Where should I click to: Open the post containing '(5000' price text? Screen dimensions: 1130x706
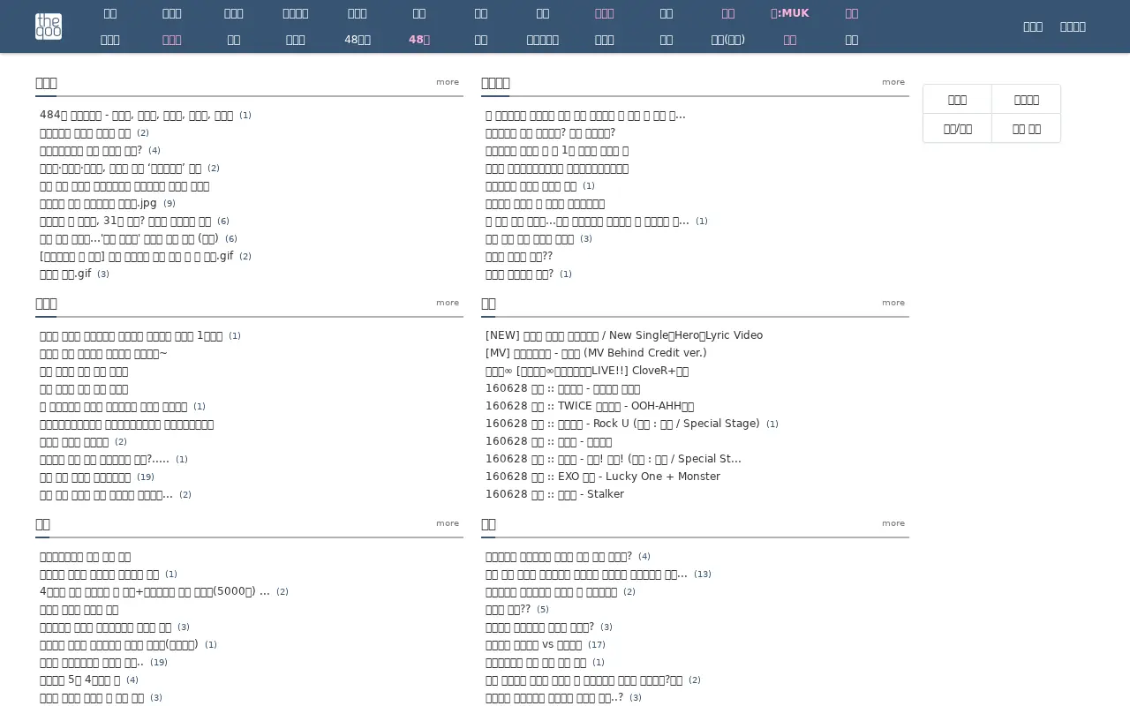click(154, 591)
